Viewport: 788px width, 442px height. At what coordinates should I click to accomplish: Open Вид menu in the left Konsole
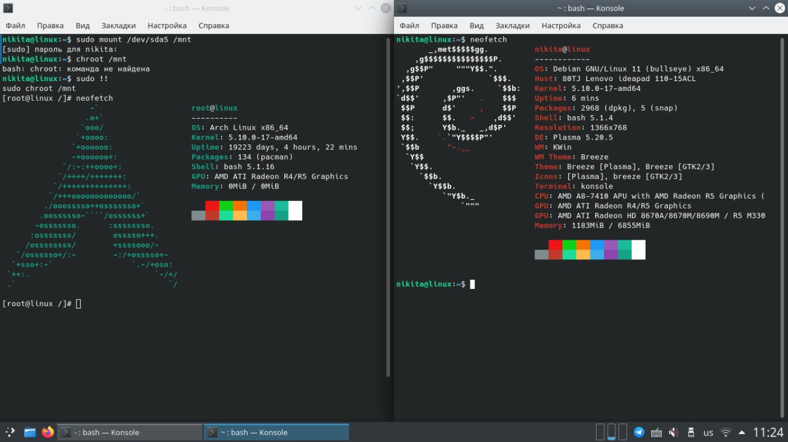pyautogui.click(x=82, y=25)
